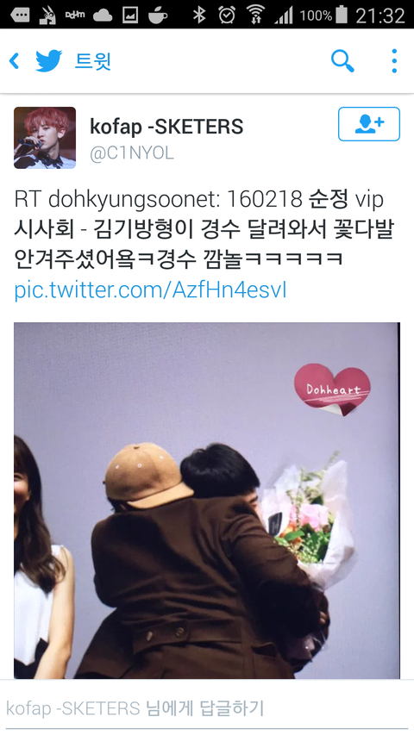Tap the back arrow in Twitter header
Screen dimensions: 414x735
(x=14, y=61)
